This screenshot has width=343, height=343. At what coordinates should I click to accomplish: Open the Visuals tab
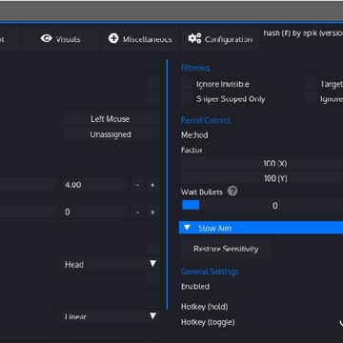pyautogui.click(x=60, y=39)
